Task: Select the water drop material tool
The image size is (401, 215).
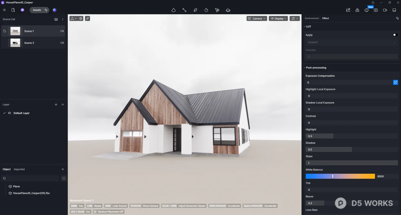Action: click(x=173, y=10)
